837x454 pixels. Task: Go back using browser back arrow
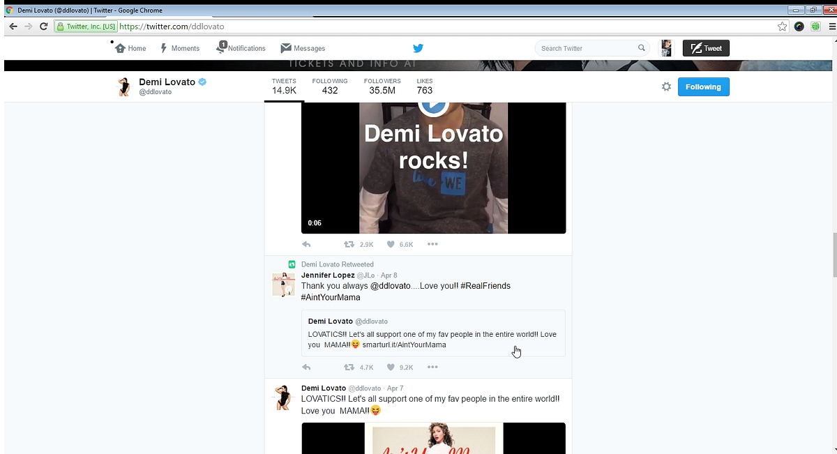13,27
